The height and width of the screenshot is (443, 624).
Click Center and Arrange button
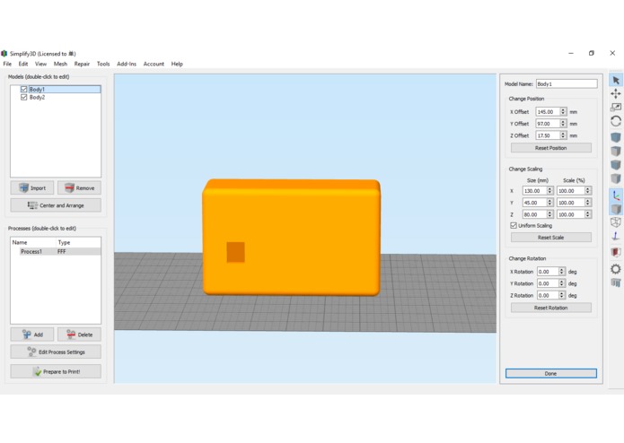(56, 205)
